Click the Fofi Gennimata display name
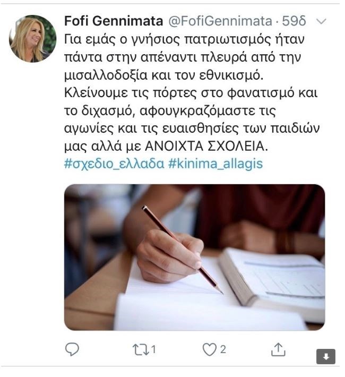 pos(114,22)
